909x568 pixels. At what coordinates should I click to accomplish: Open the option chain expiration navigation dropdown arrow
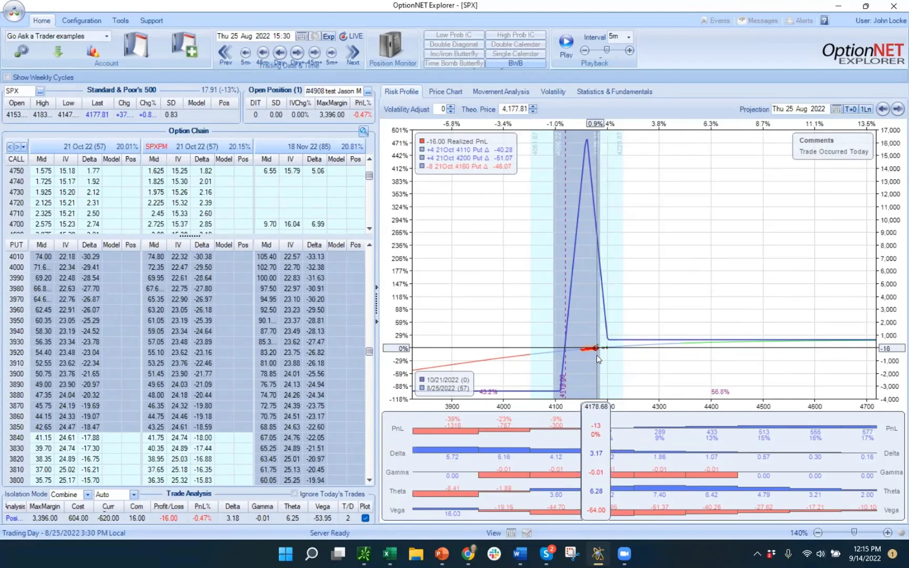(x=24, y=147)
